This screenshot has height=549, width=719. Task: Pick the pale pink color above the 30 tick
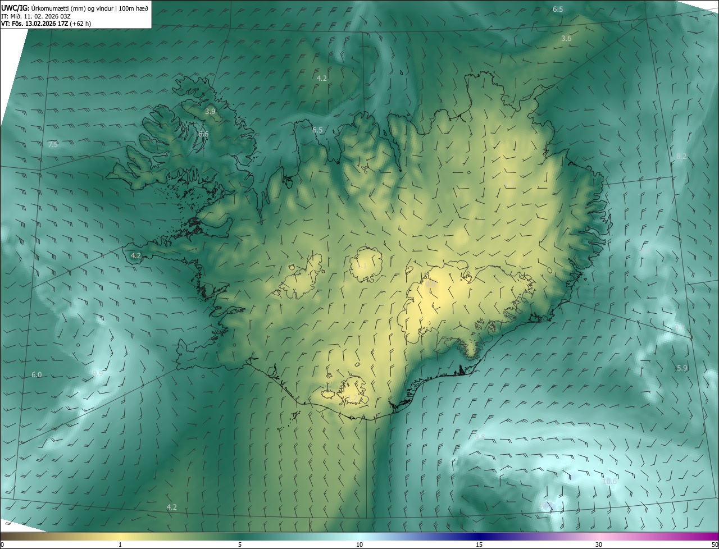(x=599, y=536)
